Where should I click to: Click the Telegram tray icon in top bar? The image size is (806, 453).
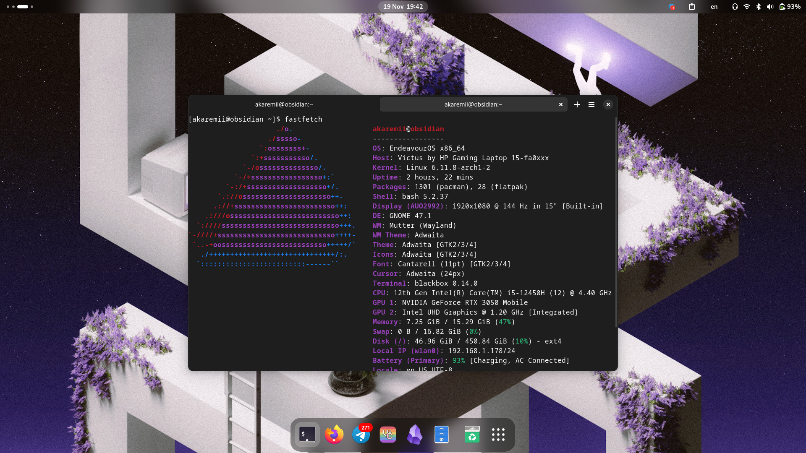pyautogui.click(x=672, y=7)
